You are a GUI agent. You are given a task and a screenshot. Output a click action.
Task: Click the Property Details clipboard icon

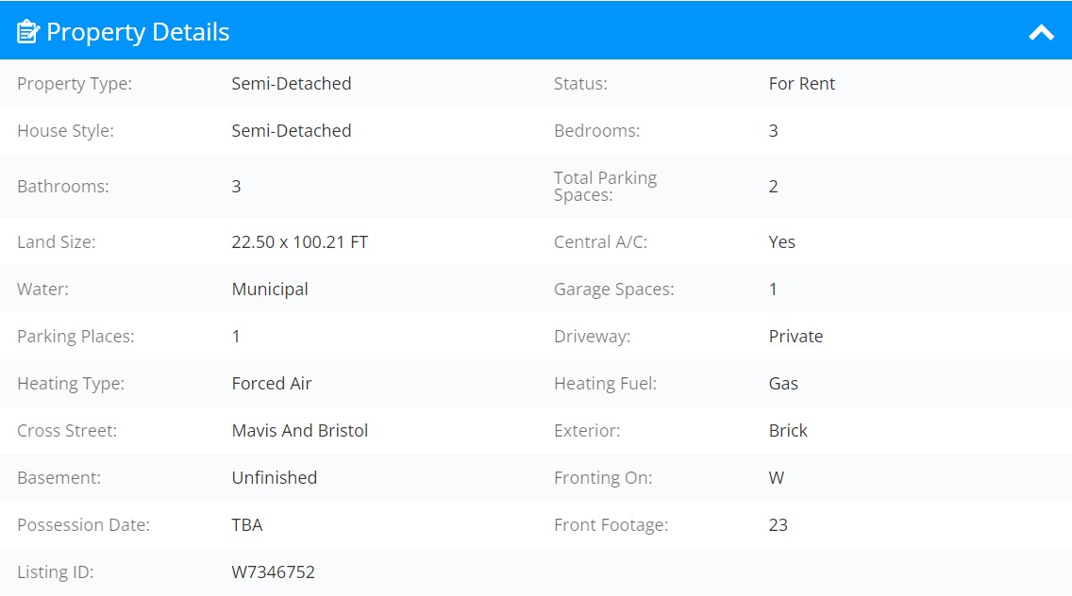pyautogui.click(x=28, y=31)
